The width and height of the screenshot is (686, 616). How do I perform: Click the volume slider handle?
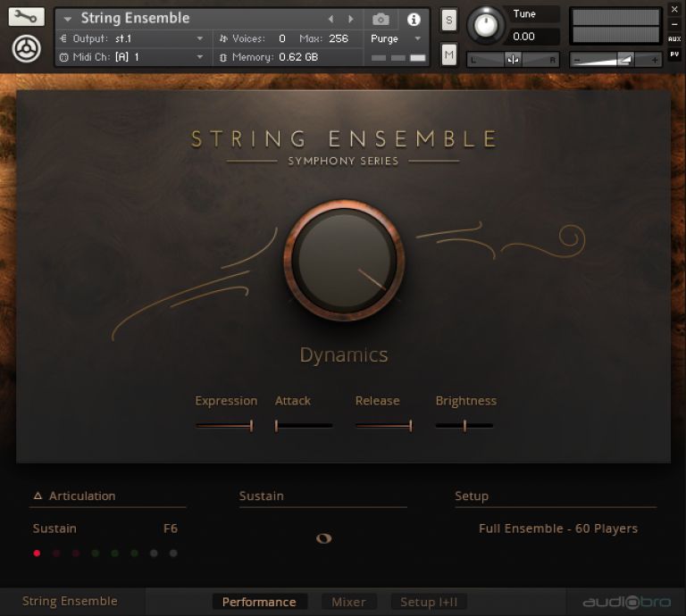[625, 60]
